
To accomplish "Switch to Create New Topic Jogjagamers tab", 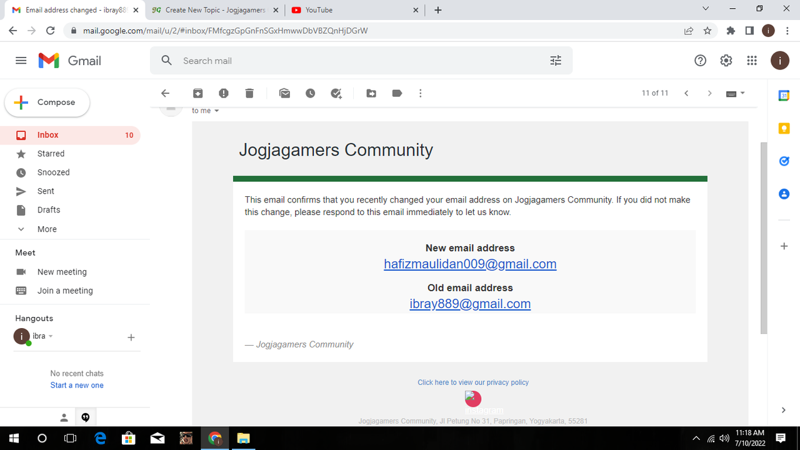I will coord(214,10).
